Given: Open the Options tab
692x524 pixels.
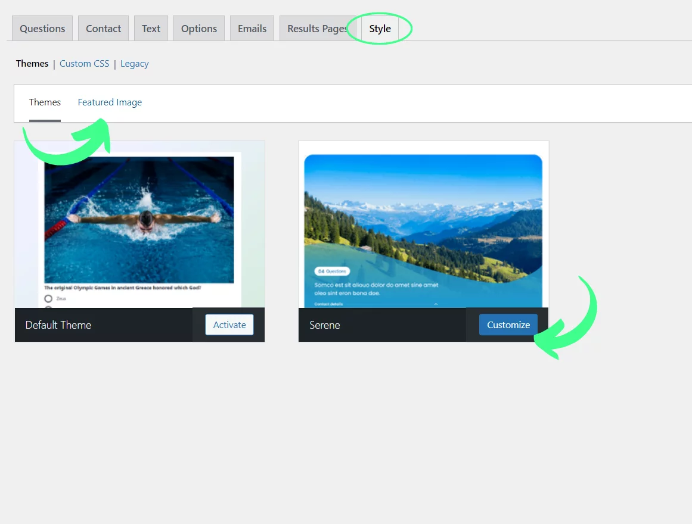Looking at the screenshot, I should (x=198, y=29).
